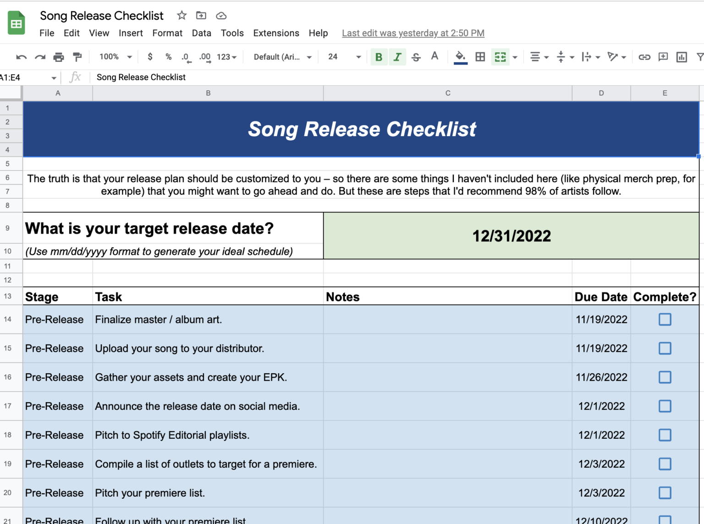The height and width of the screenshot is (524, 704).
Task: Toggle the Bold button
Action: click(379, 57)
